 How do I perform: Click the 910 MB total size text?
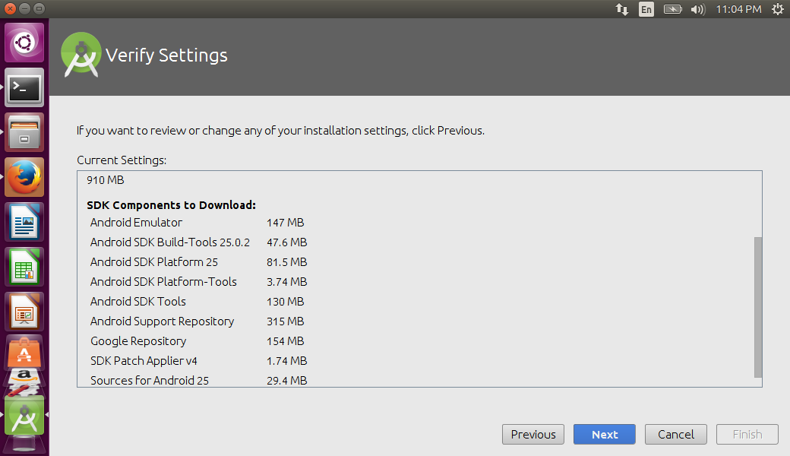[x=106, y=180]
